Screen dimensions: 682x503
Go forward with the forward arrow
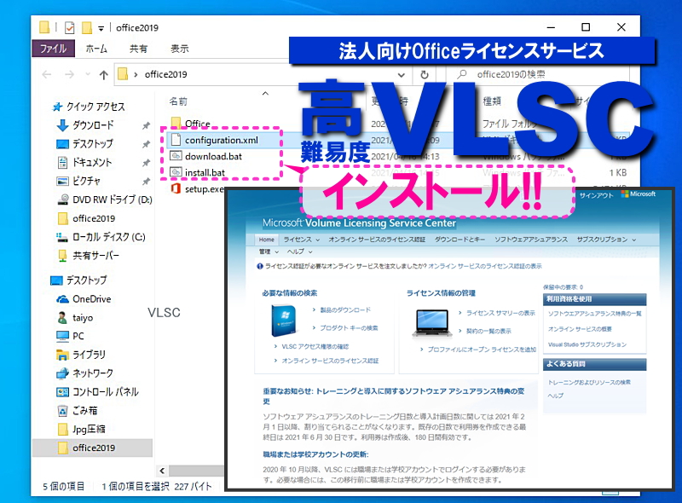click(69, 75)
